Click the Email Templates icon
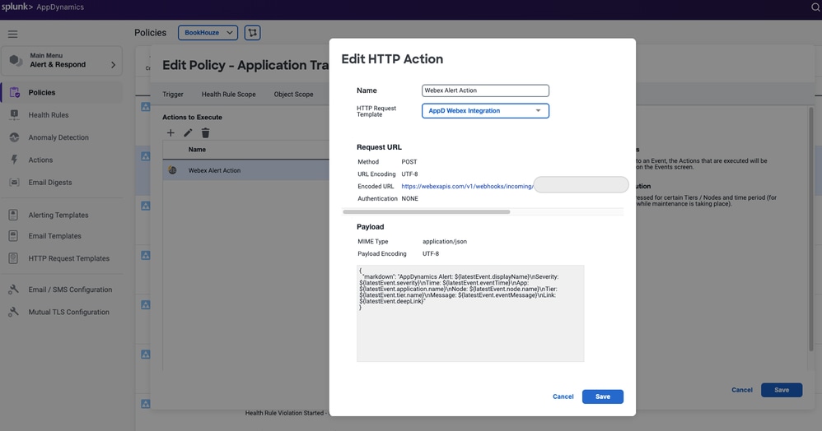 [14, 236]
